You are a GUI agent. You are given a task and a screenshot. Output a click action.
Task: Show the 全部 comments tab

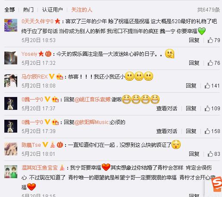click(9, 10)
